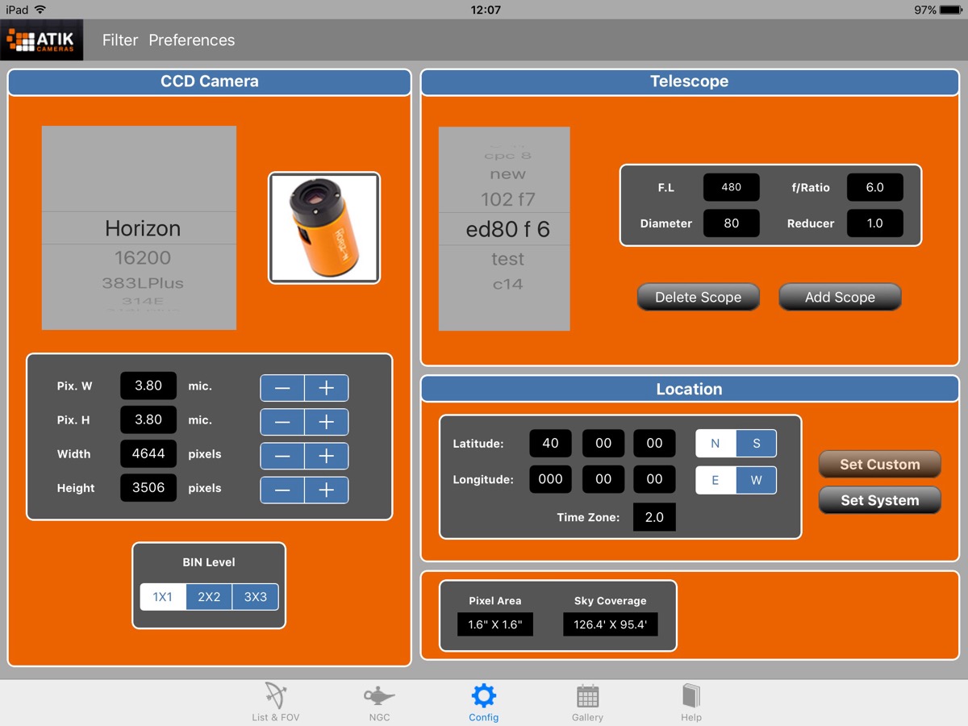Switch longitude direction to W

pos(755,480)
